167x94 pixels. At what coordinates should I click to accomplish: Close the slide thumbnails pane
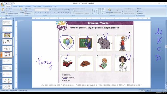click(13, 18)
